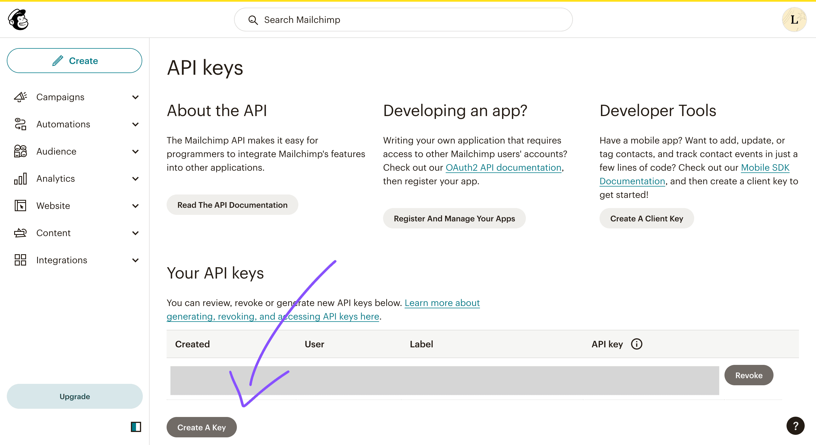Screen dimensions: 816x445
Task: Click the search magnifier icon
Action: coord(253,20)
